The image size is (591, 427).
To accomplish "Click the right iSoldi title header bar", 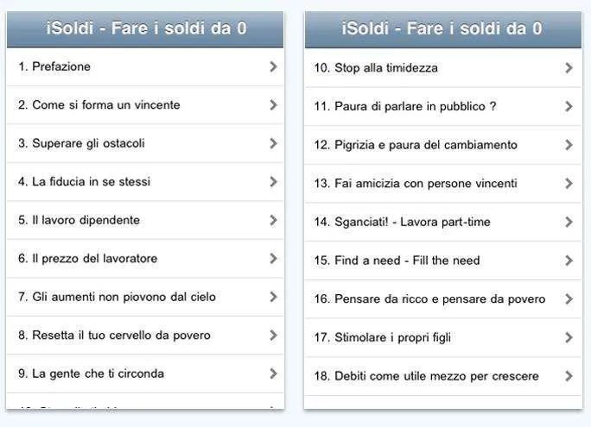I will click(x=443, y=29).
